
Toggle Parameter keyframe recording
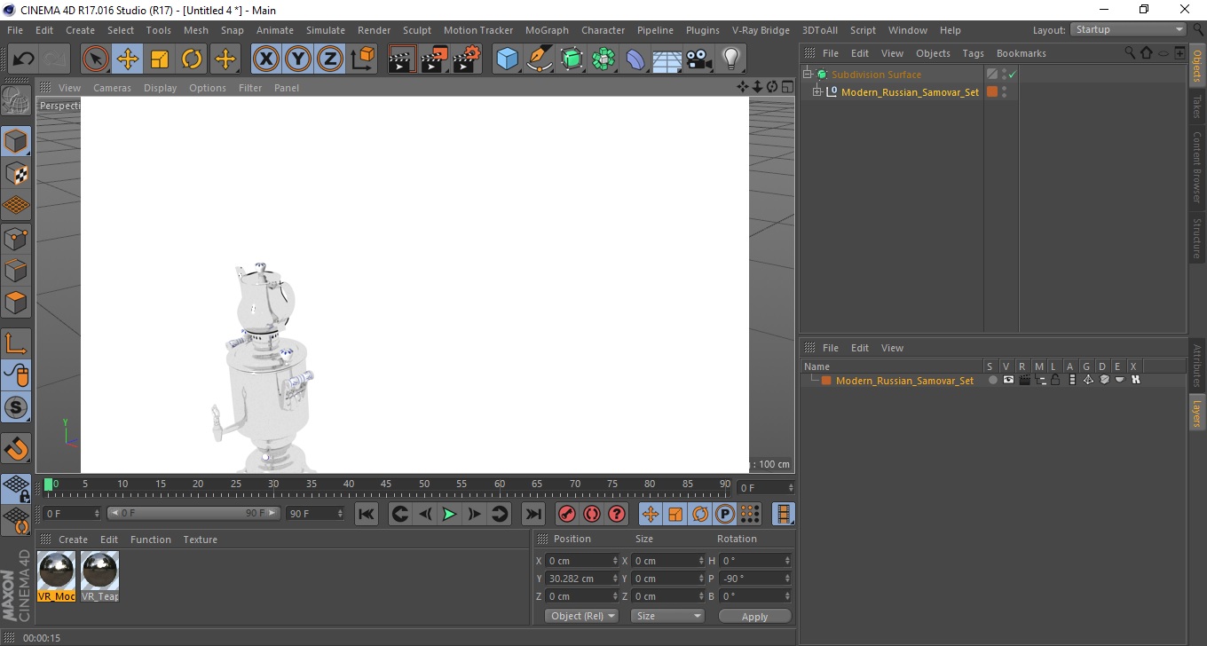[725, 514]
